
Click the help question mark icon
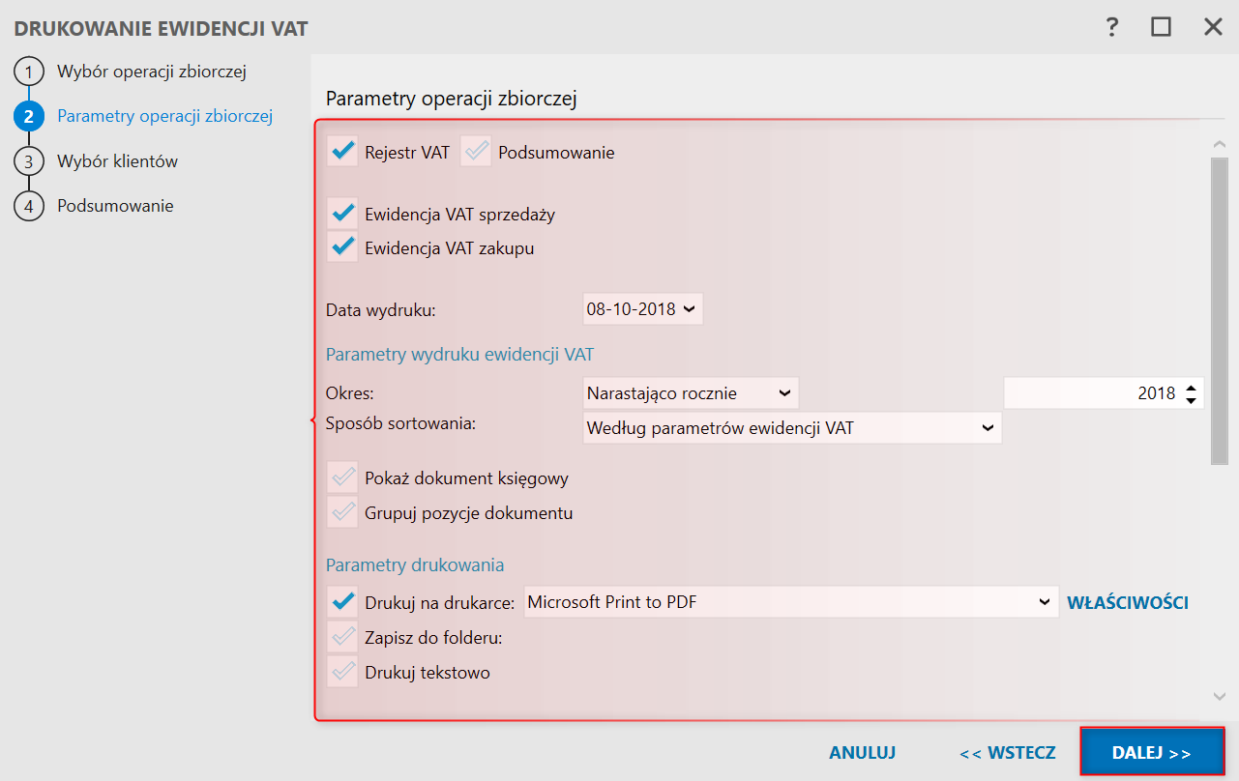pos(1112,27)
